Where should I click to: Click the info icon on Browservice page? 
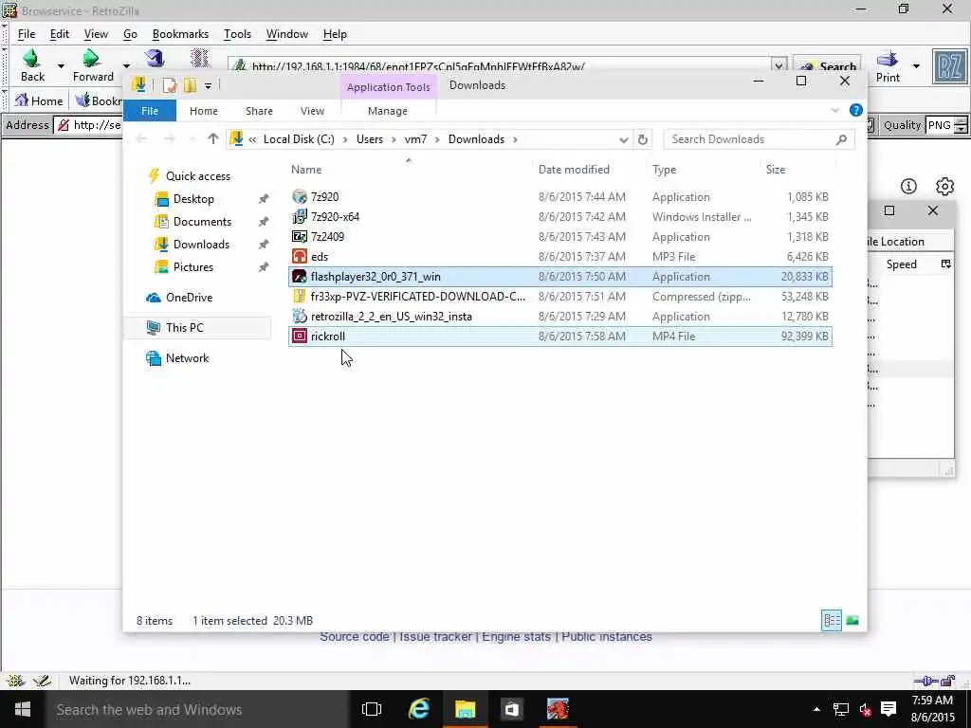[908, 186]
